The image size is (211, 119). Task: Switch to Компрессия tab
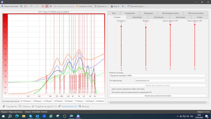[x=159, y=17]
